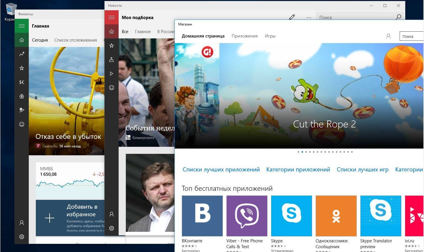Open markets chart icon in Финансы sidebar
Viewport: 424px width, 252px height.
pyautogui.click(x=22, y=54)
